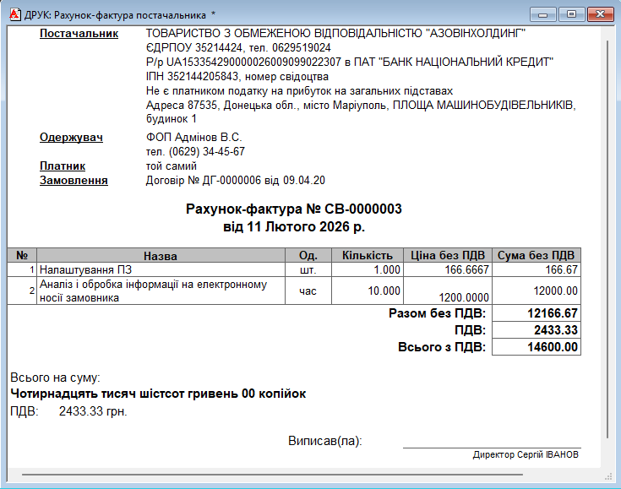Click the Одержувач label
The image size is (621, 489).
tap(71, 137)
